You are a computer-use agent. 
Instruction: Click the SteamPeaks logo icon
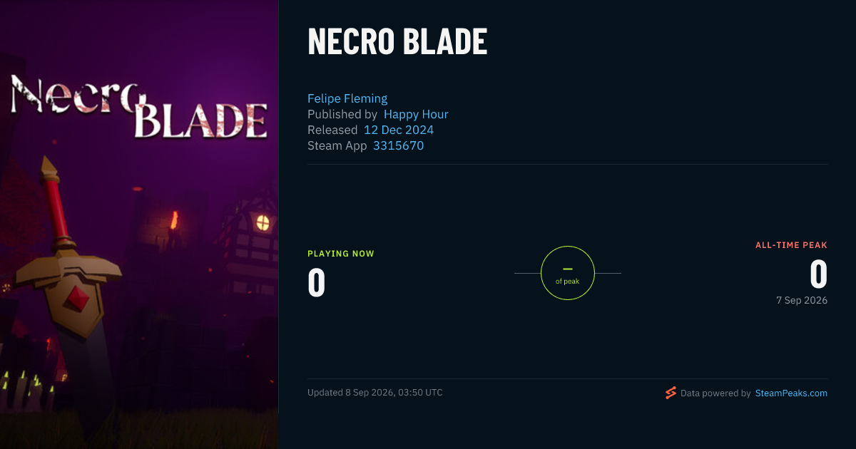click(671, 393)
